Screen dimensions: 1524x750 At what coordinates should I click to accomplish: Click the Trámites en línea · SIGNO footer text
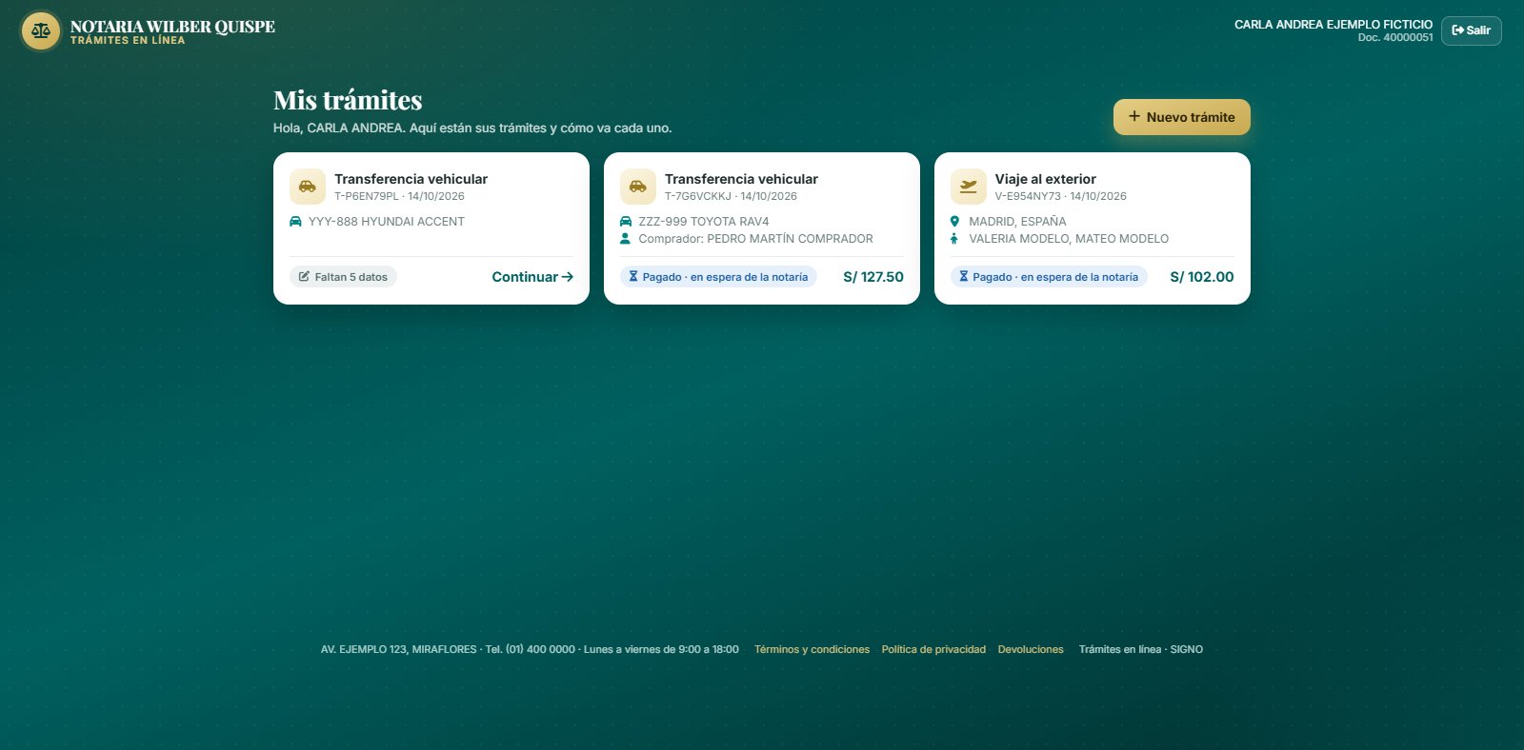point(1141,649)
